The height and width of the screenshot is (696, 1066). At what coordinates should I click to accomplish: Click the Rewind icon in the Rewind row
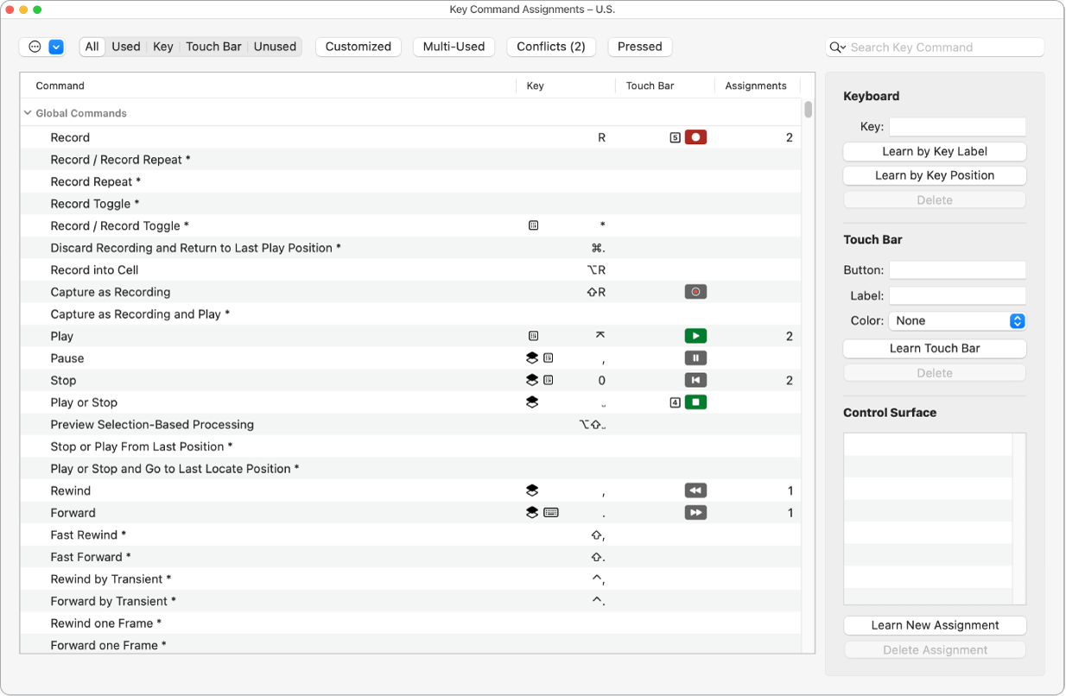(695, 490)
